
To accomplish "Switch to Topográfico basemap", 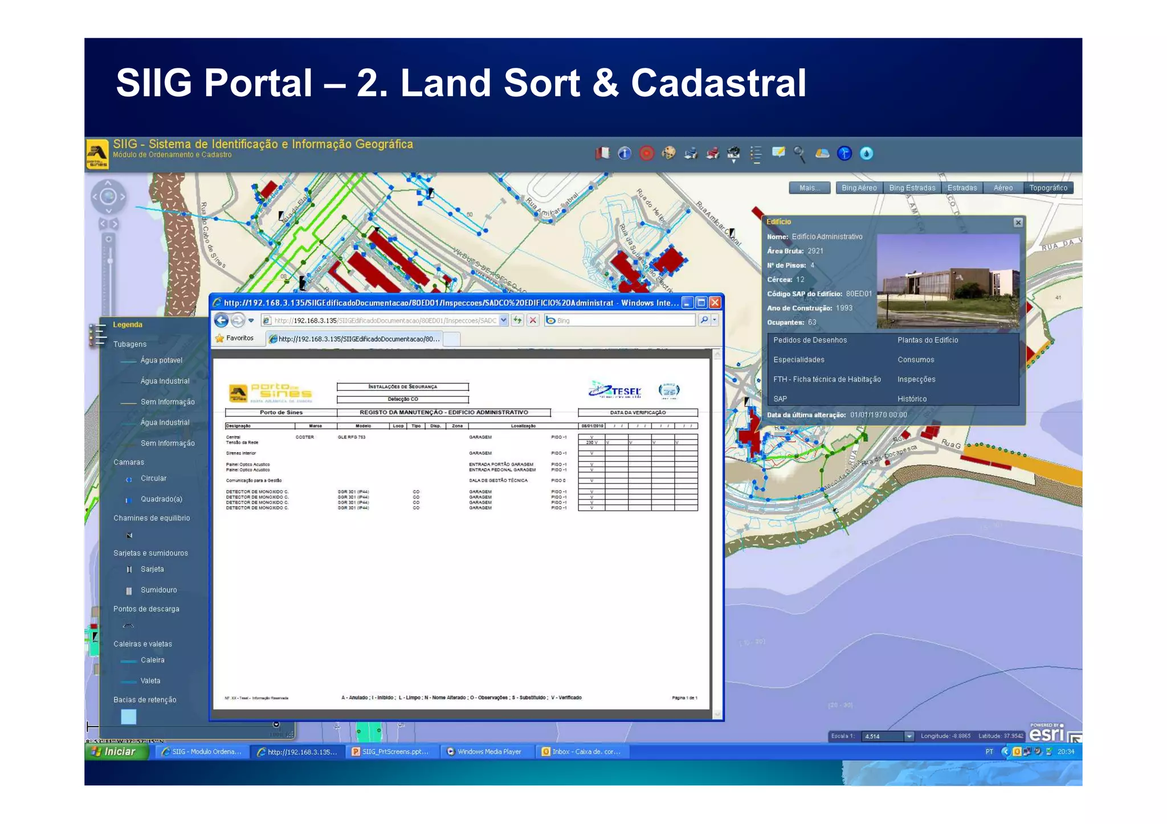I will click(x=1048, y=188).
